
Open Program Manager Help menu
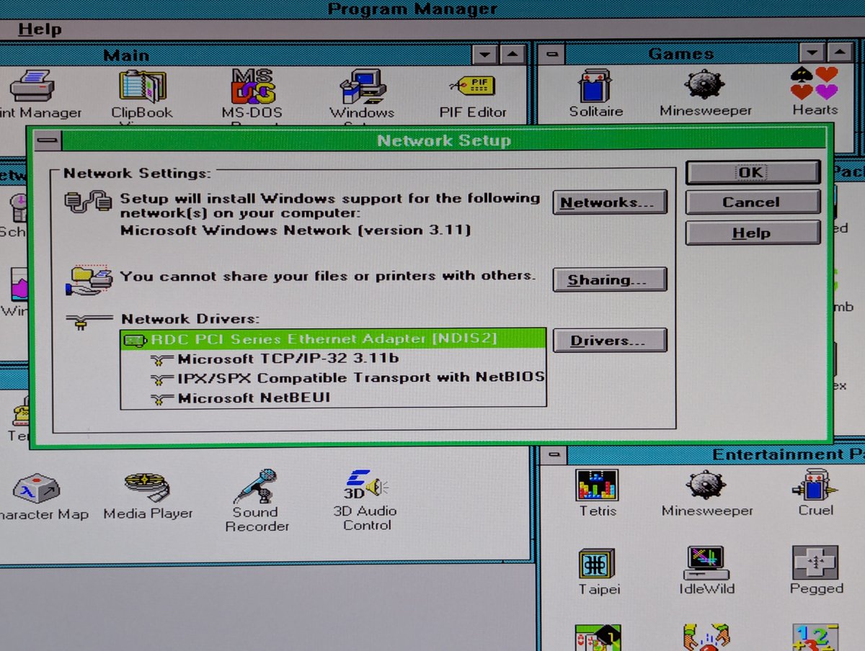(x=40, y=30)
